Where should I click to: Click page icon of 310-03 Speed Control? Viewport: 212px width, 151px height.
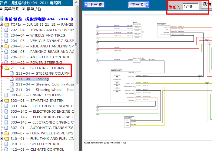coord(6,144)
